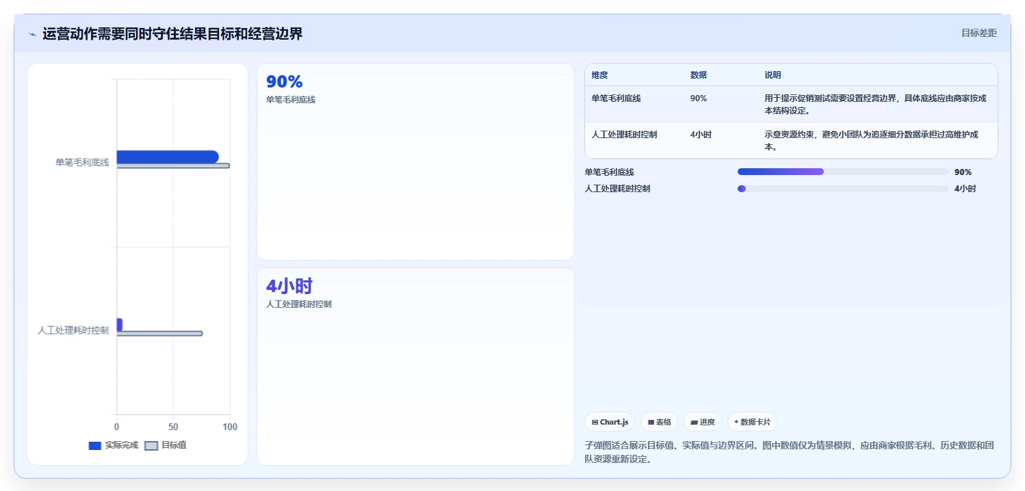Image resolution: width=1025 pixels, height=491 pixels.
Task: Click the 进度 tag chip
Action: 703,422
